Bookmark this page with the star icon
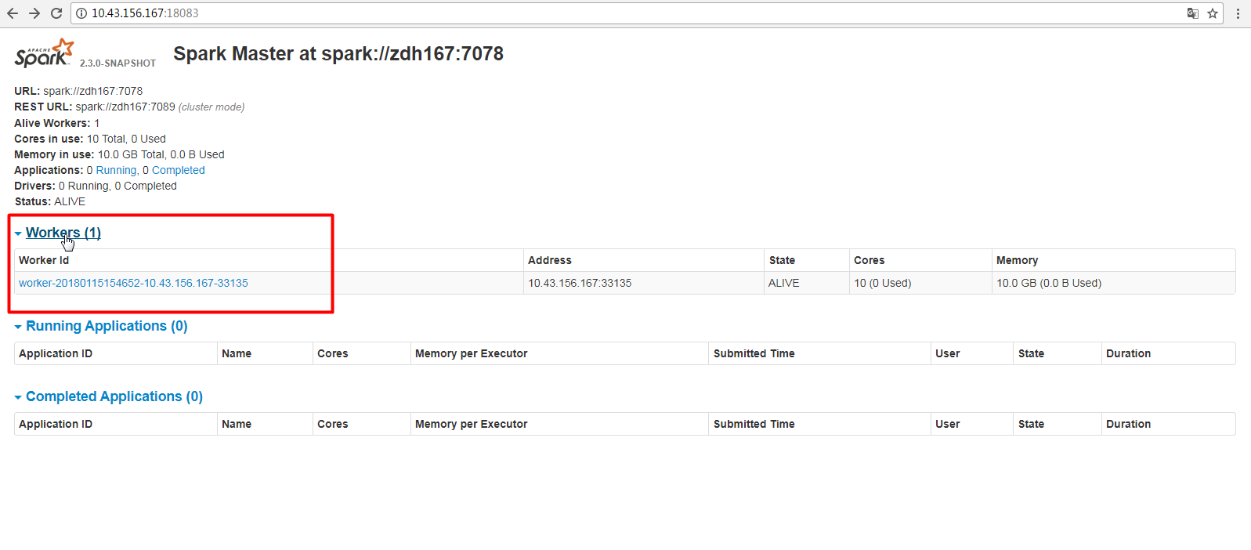1251x550 pixels. (1213, 13)
